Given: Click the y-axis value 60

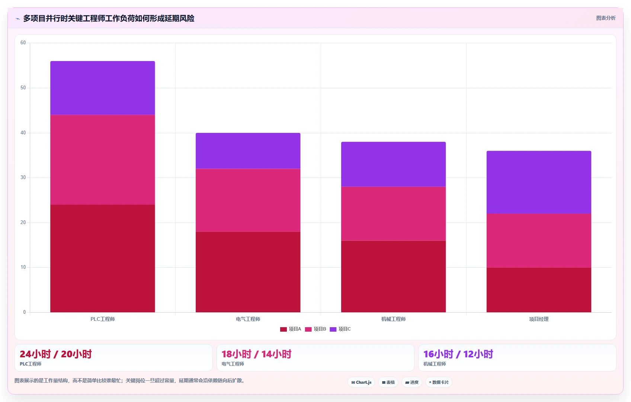Looking at the screenshot, I should [23, 43].
